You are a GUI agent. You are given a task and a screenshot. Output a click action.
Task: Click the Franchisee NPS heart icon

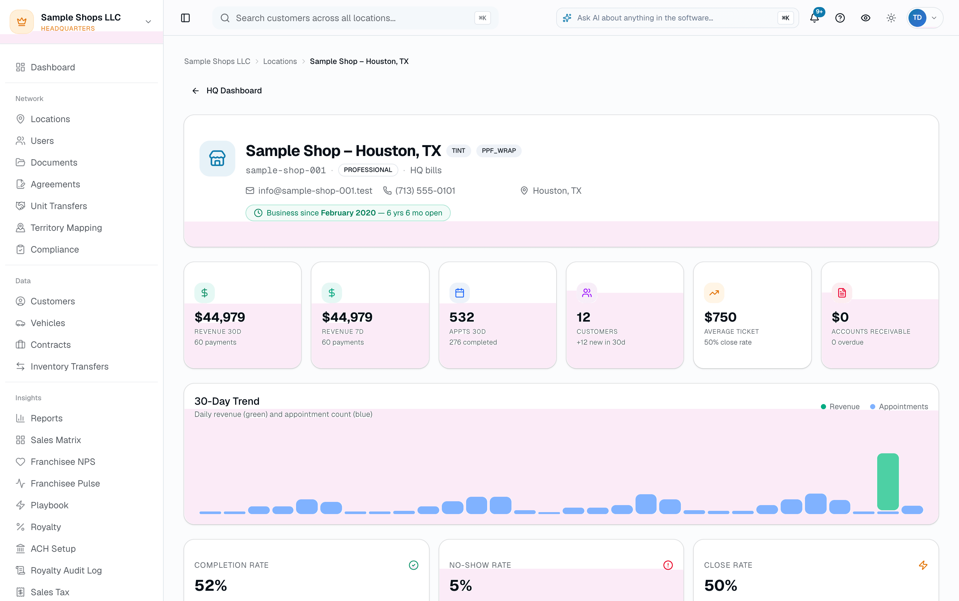[x=20, y=462]
